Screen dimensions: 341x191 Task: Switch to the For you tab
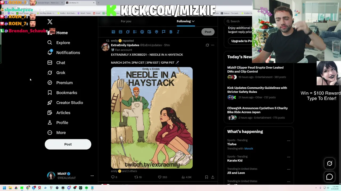coord(126,21)
